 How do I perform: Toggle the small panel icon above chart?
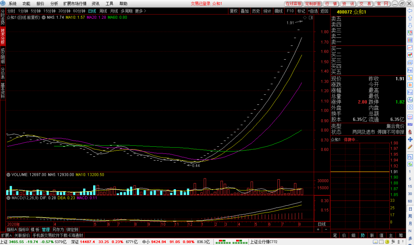pyautogui.click(x=310, y=18)
